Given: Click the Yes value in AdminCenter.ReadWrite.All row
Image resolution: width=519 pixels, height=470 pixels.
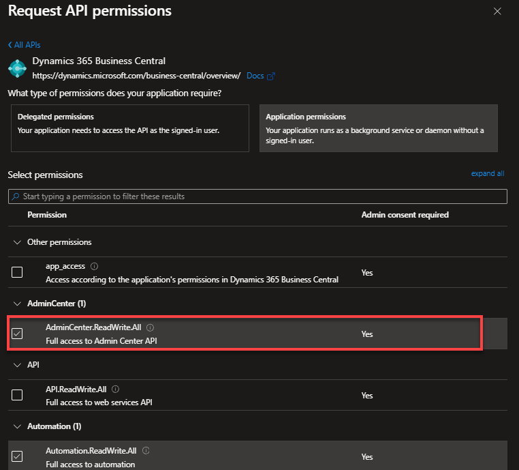Looking at the screenshot, I should [x=367, y=334].
